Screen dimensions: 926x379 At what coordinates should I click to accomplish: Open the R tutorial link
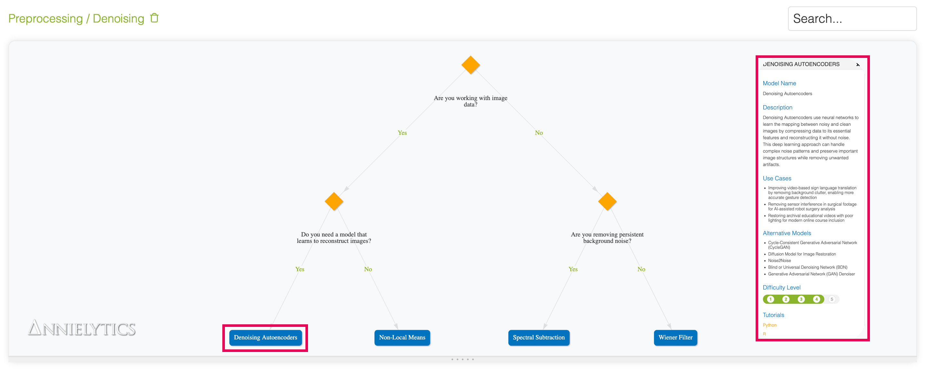pos(764,334)
